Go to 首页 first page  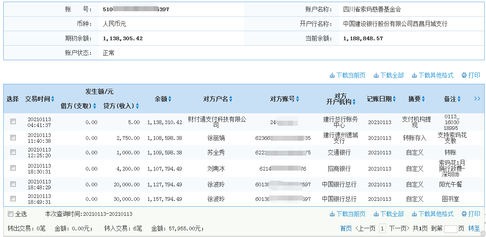(346, 229)
